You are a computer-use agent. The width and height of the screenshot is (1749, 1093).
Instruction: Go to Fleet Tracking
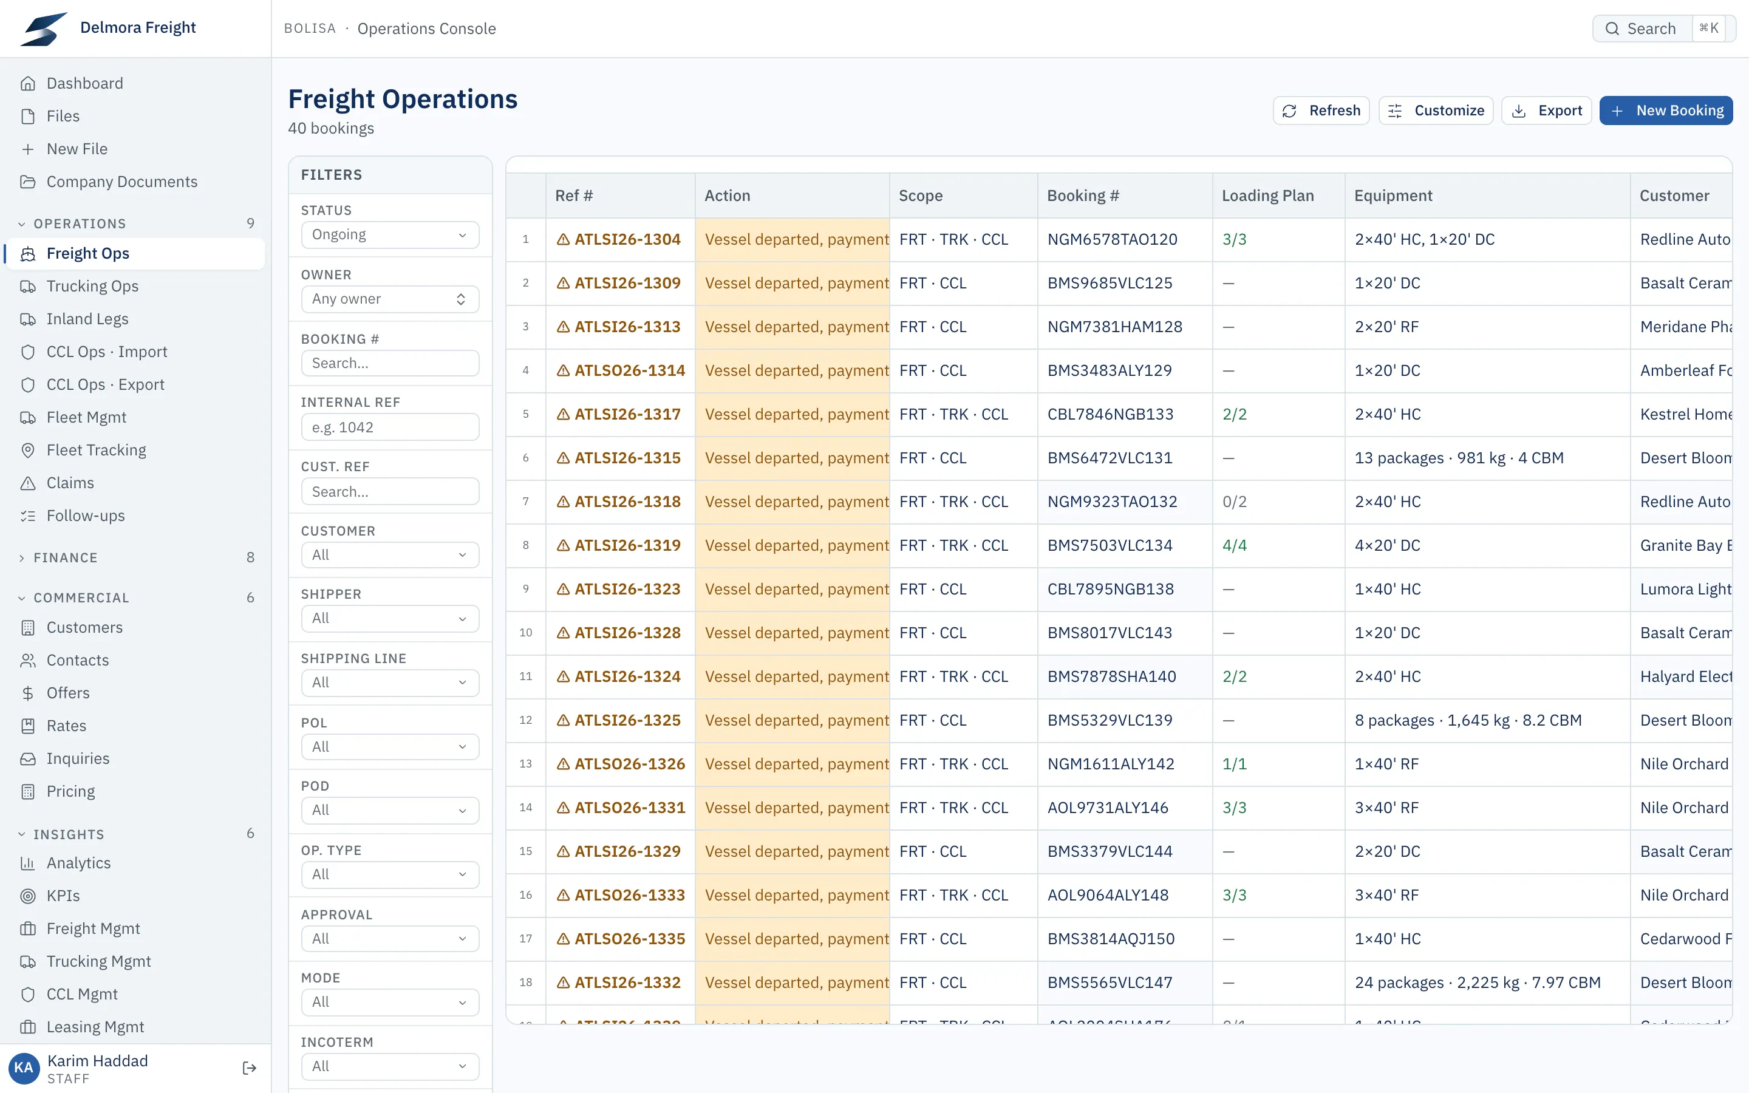coord(135,449)
